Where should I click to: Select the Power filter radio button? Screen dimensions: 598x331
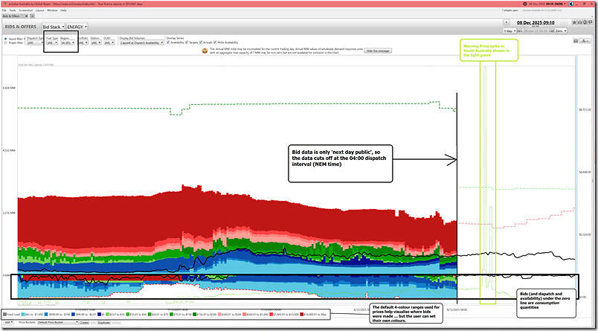point(5,42)
